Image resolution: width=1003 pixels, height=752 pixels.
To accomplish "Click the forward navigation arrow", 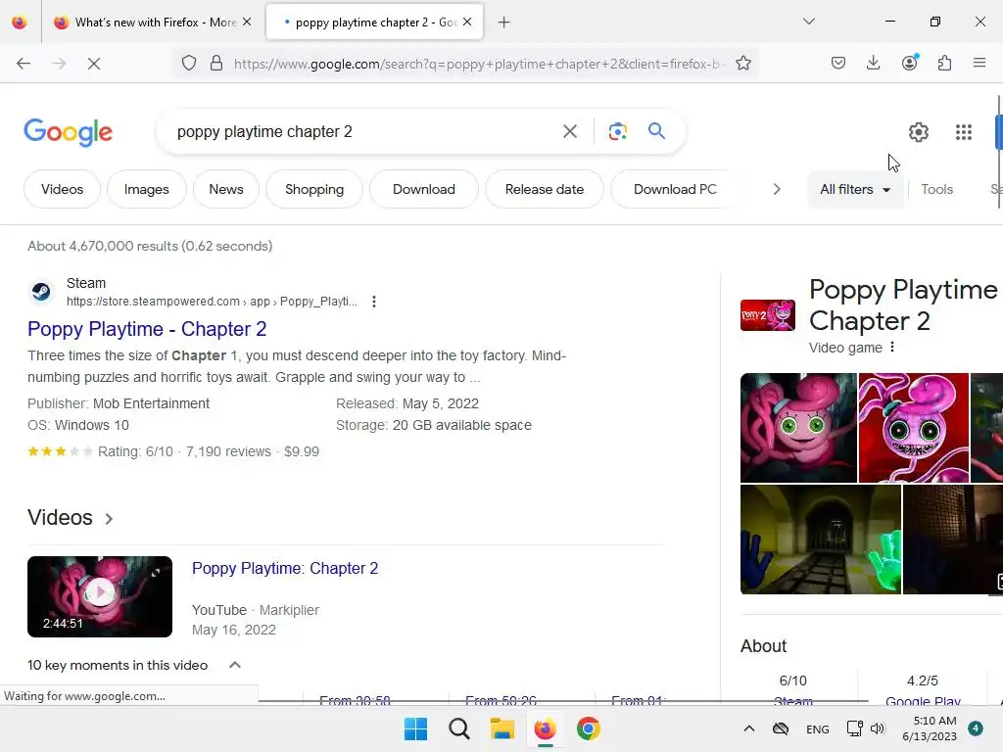I will [59, 64].
